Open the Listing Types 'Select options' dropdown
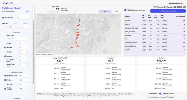This screenshot has height=100, width=187. (x=17, y=39)
